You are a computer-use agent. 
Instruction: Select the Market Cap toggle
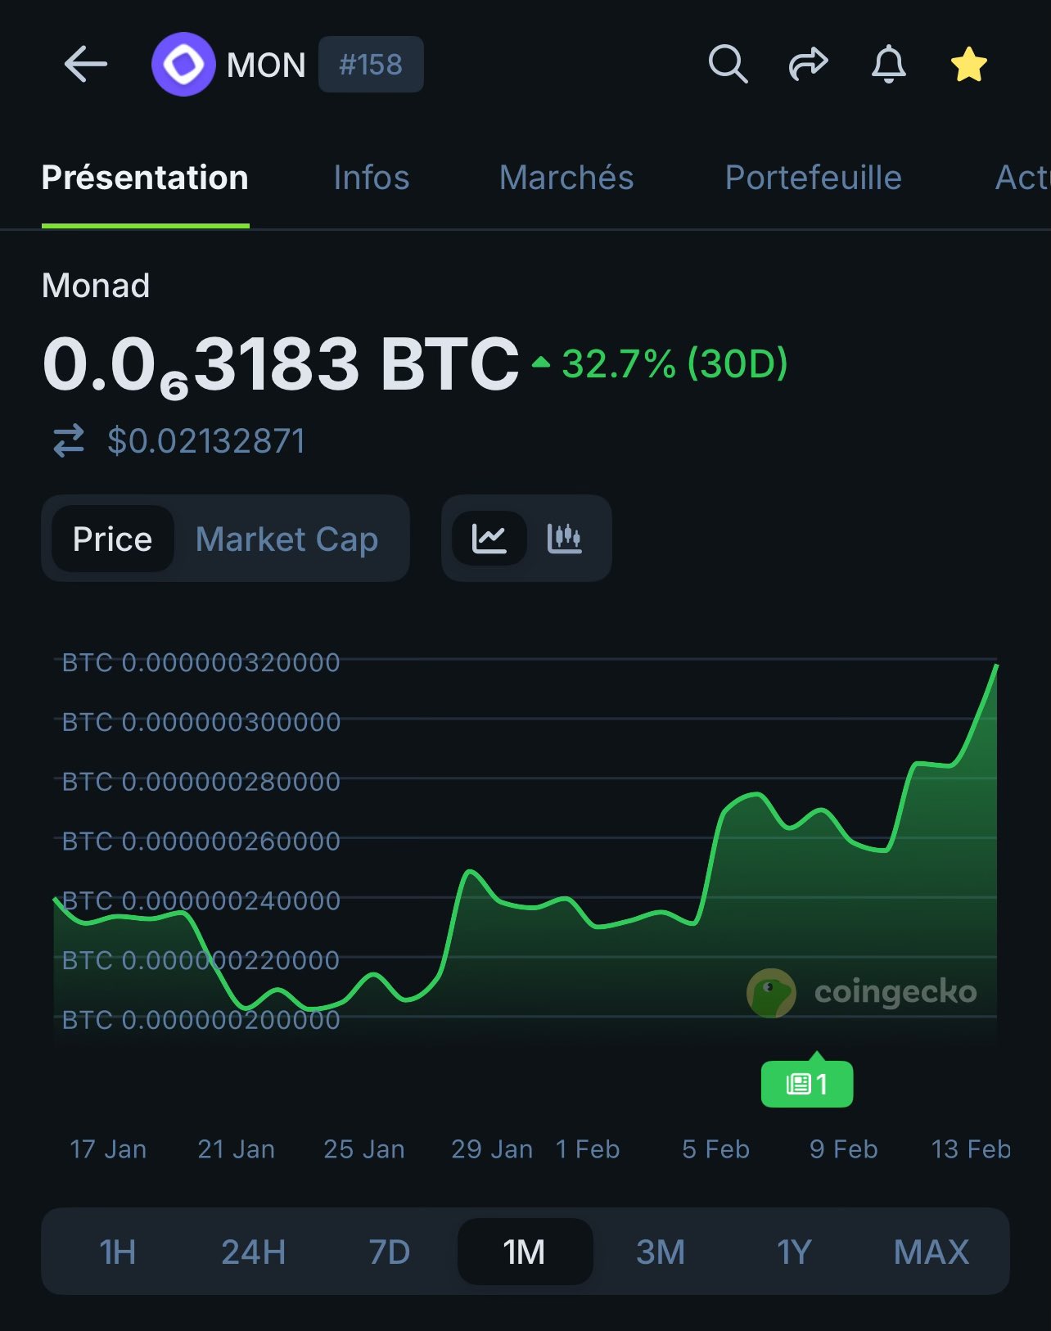tap(286, 539)
